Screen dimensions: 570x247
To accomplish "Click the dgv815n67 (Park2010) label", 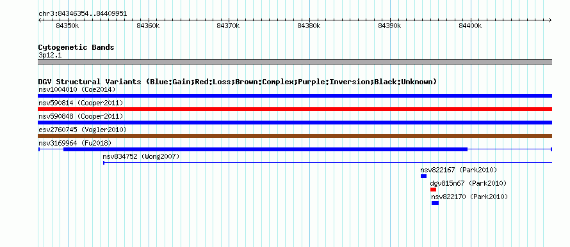I will pyautogui.click(x=468, y=183).
